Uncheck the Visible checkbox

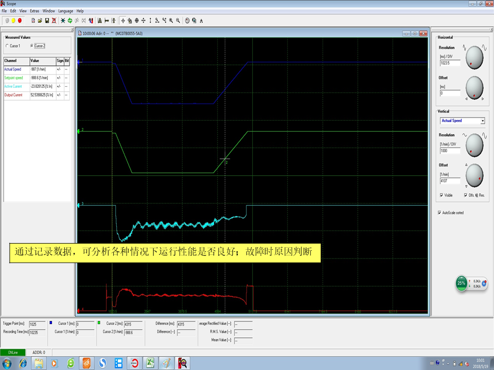click(x=442, y=195)
